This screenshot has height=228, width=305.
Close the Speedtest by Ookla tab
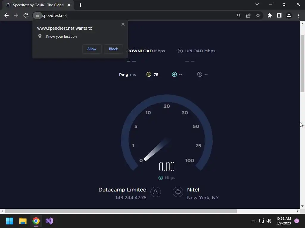pyautogui.click(x=69, y=5)
